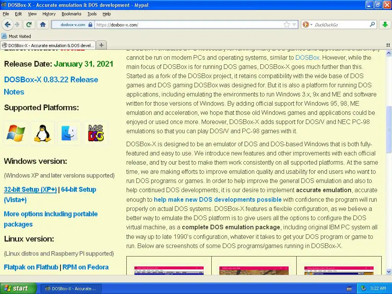The image size is (392, 294).
Task: Click the DuckDuckGo logo icon
Action: coord(305,24)
